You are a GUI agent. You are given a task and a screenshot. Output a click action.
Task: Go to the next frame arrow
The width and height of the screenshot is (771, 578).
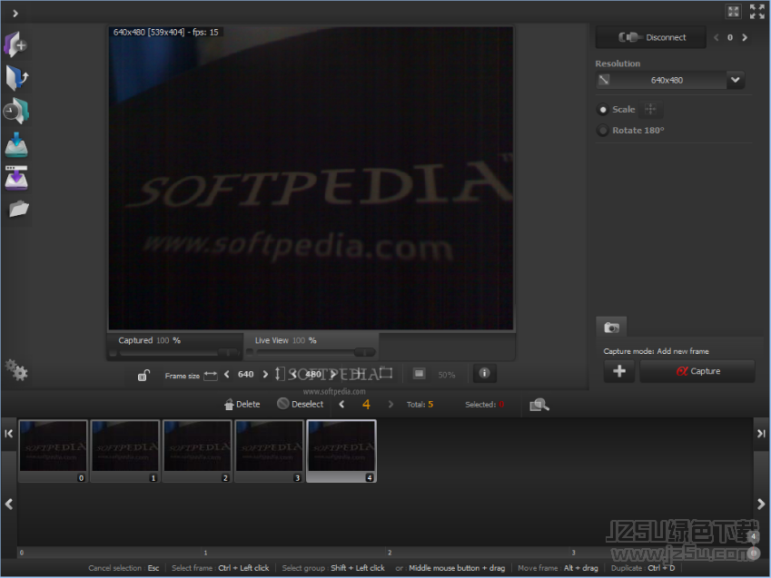[390, 405]
